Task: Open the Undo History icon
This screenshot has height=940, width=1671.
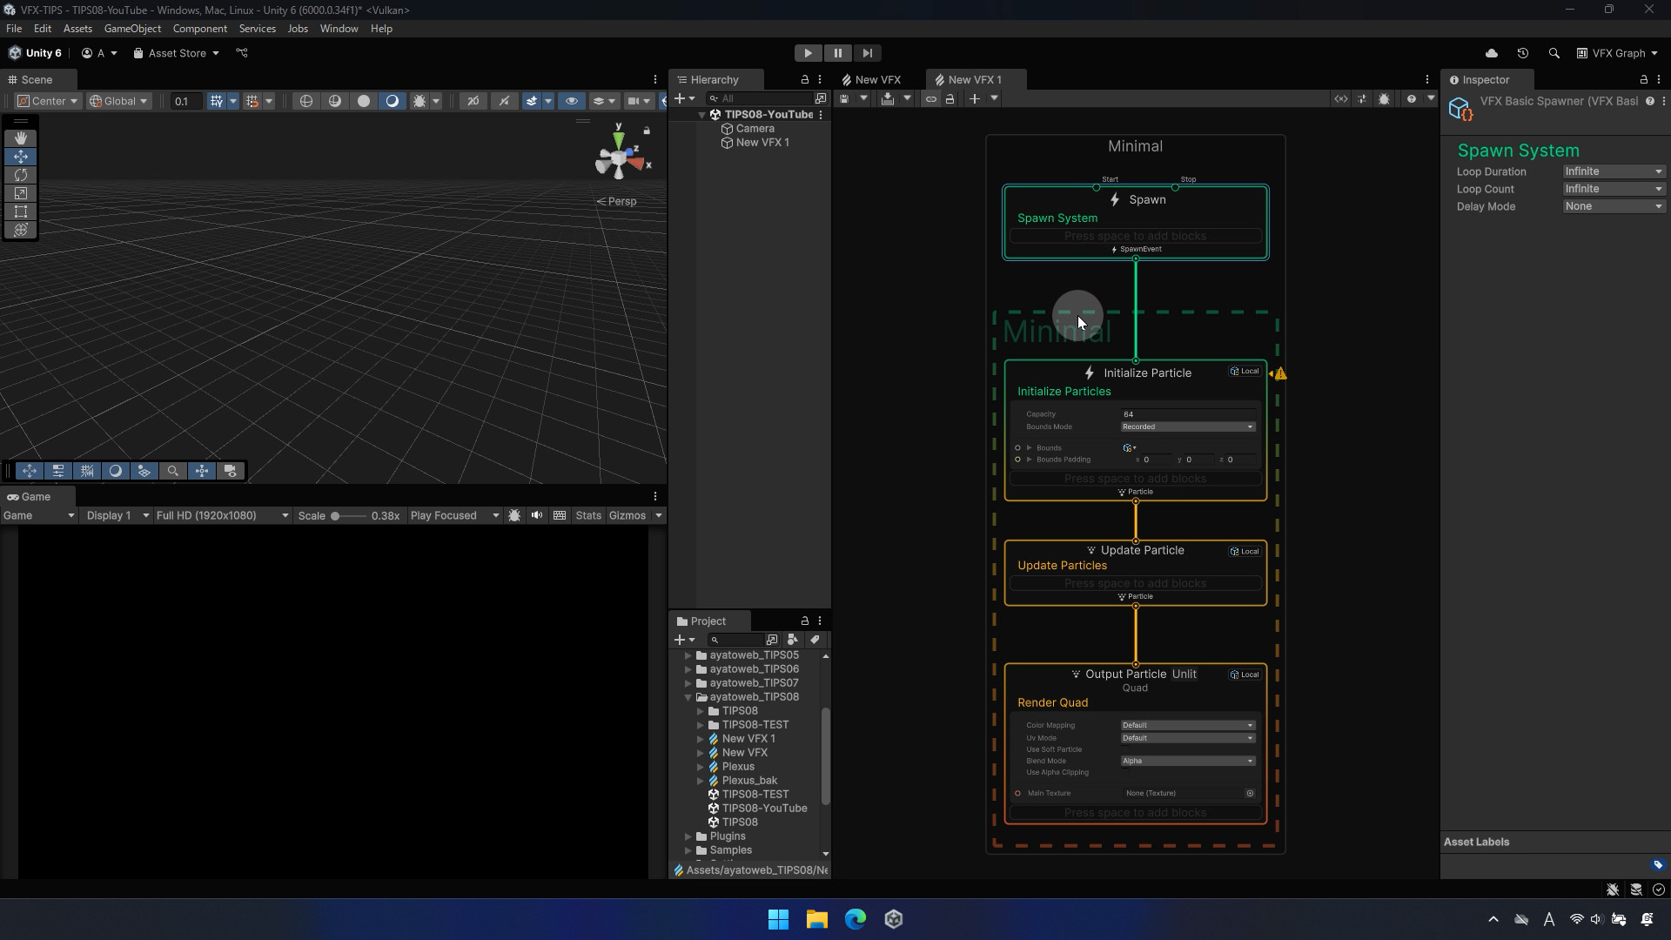Action: point(1523,53)
